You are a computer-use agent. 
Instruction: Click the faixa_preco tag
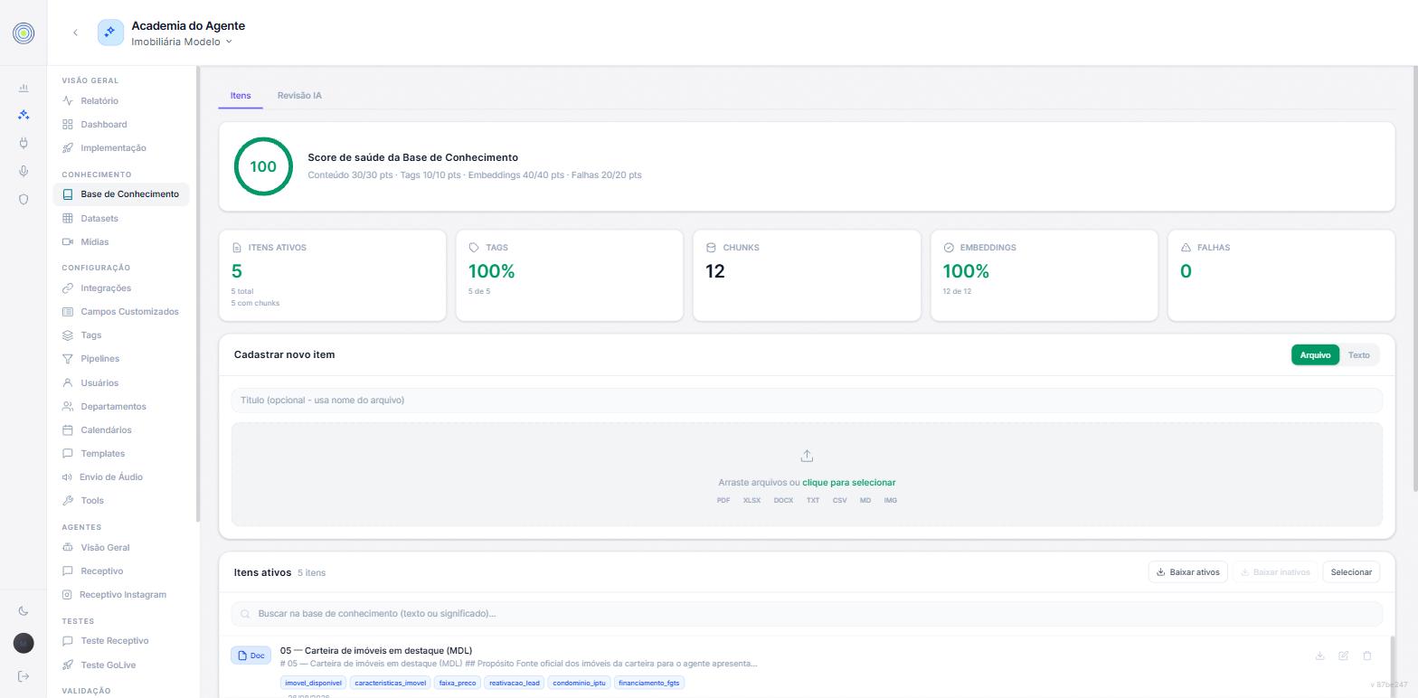pos(458,683)
